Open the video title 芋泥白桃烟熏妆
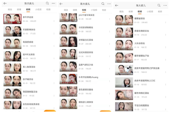Image resolution: width=170 pixels, height=113 pixels. point(142,105)
